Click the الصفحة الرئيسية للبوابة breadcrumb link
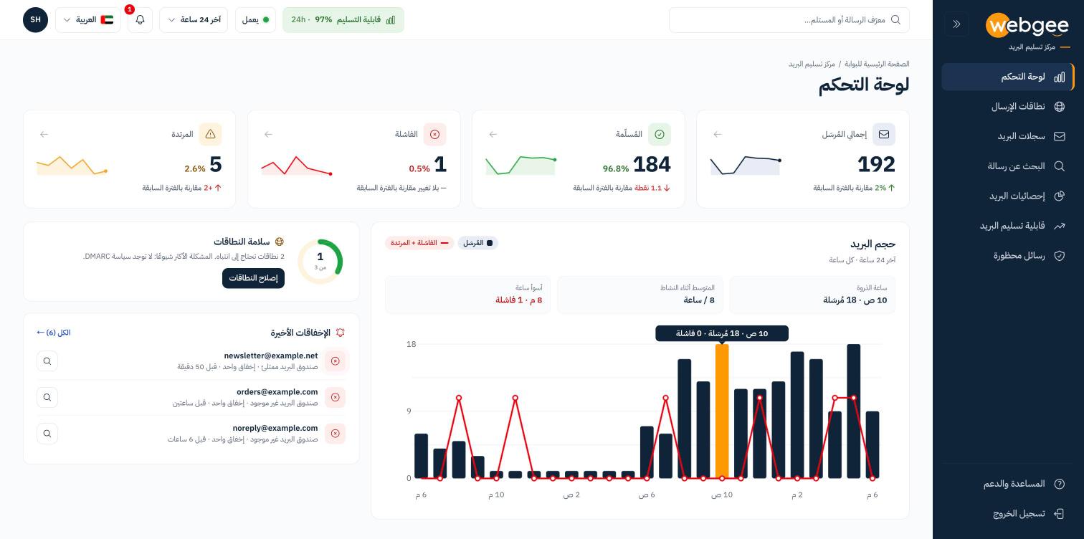 click(x=877, y=64)
